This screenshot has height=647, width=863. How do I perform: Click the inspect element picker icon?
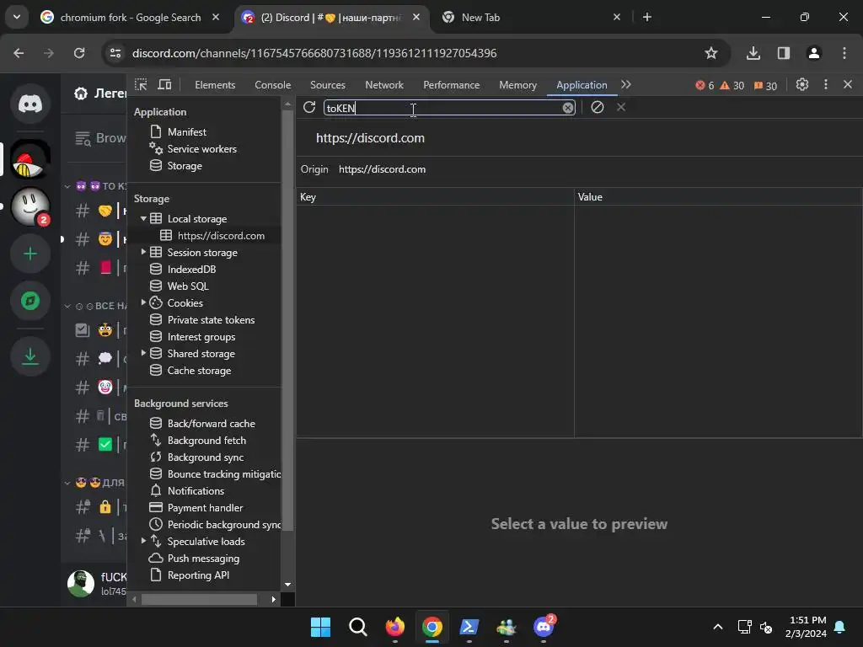(x=141, y=85)
